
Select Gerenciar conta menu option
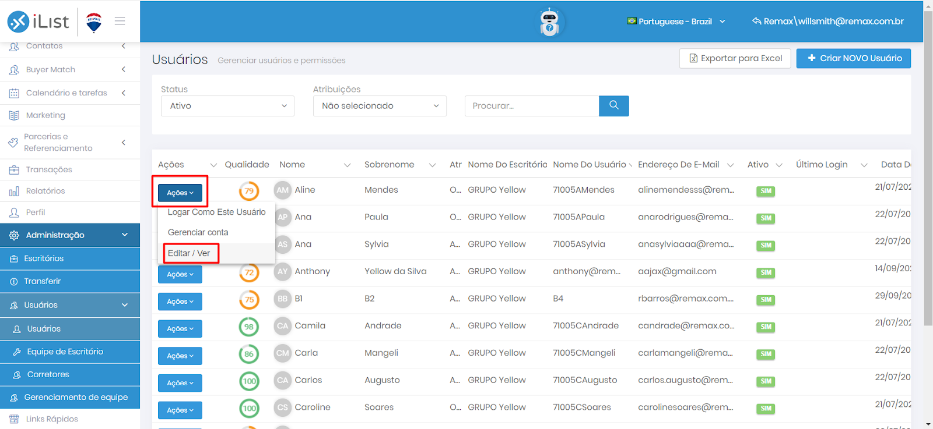[x=216, y=232]
